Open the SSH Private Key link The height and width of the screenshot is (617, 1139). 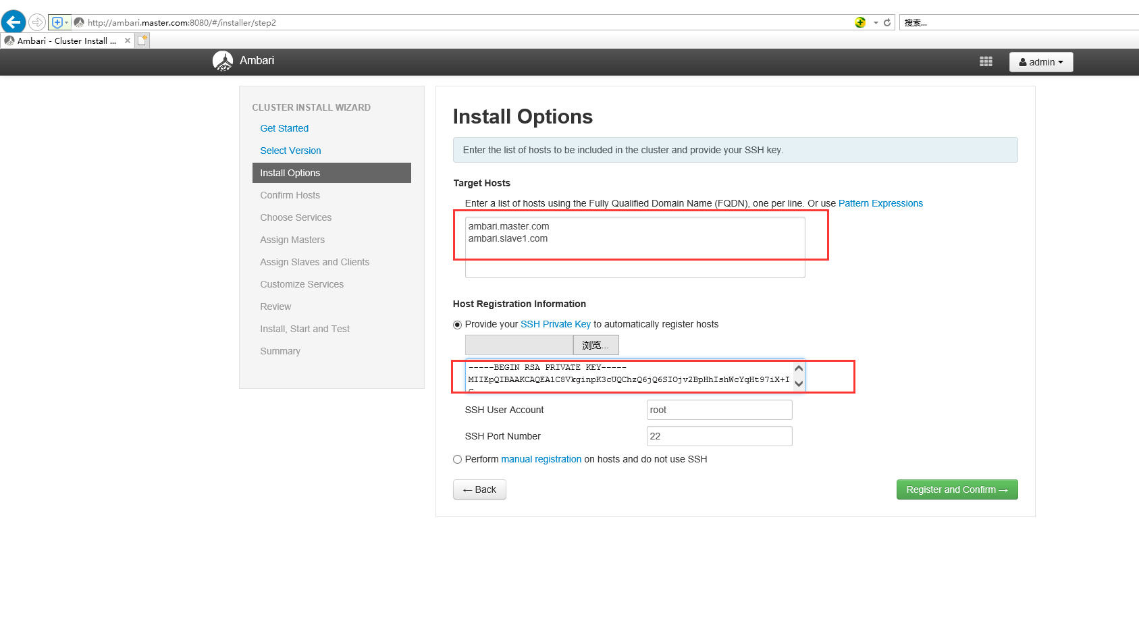click(x=555, y=324)
